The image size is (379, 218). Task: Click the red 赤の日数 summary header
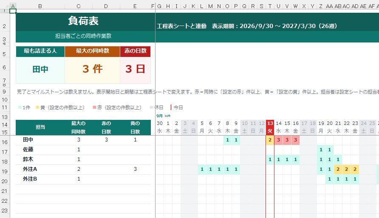(x=136, y=51)
